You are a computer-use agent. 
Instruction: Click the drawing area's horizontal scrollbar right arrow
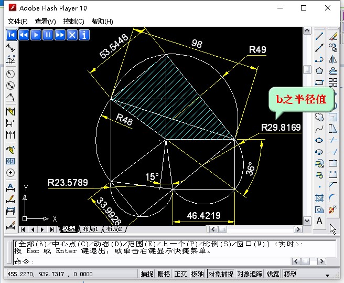tap(298, 229)
